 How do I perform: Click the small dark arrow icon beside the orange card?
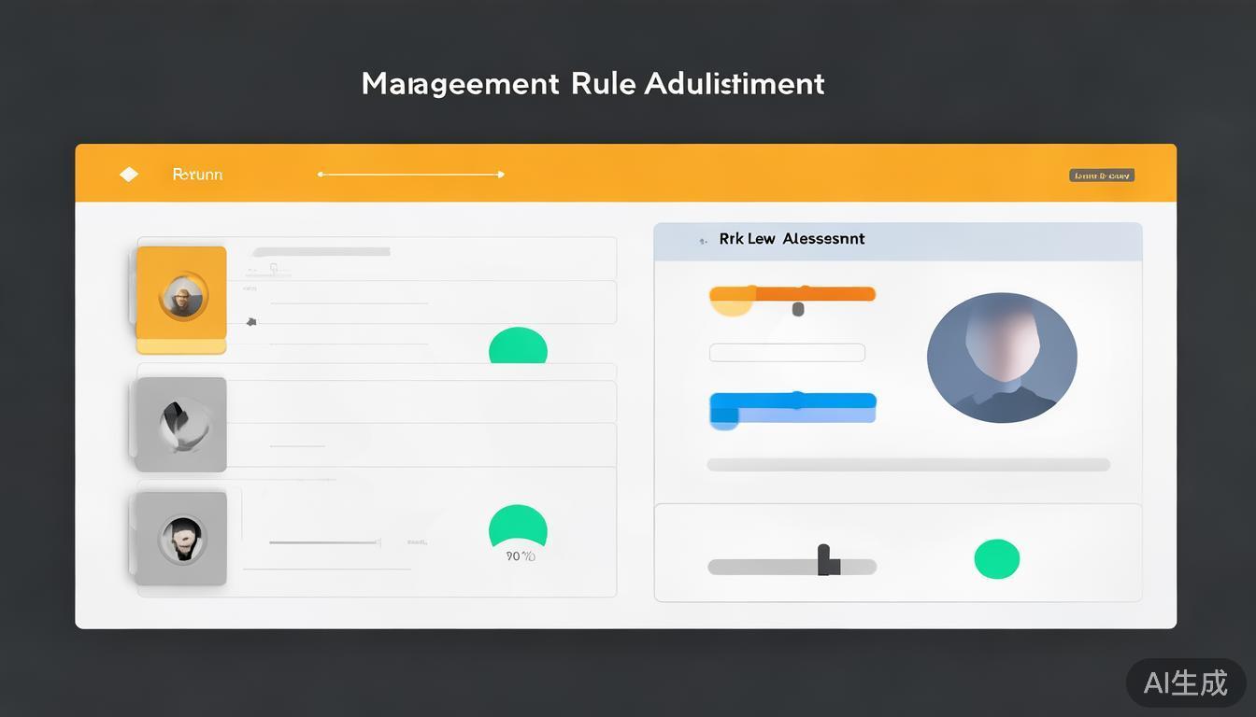pyautogui.click(x=250, y=321)
